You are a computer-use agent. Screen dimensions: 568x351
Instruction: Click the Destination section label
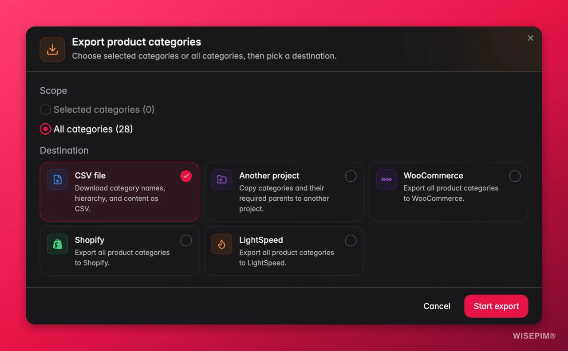tap(64, 150)
